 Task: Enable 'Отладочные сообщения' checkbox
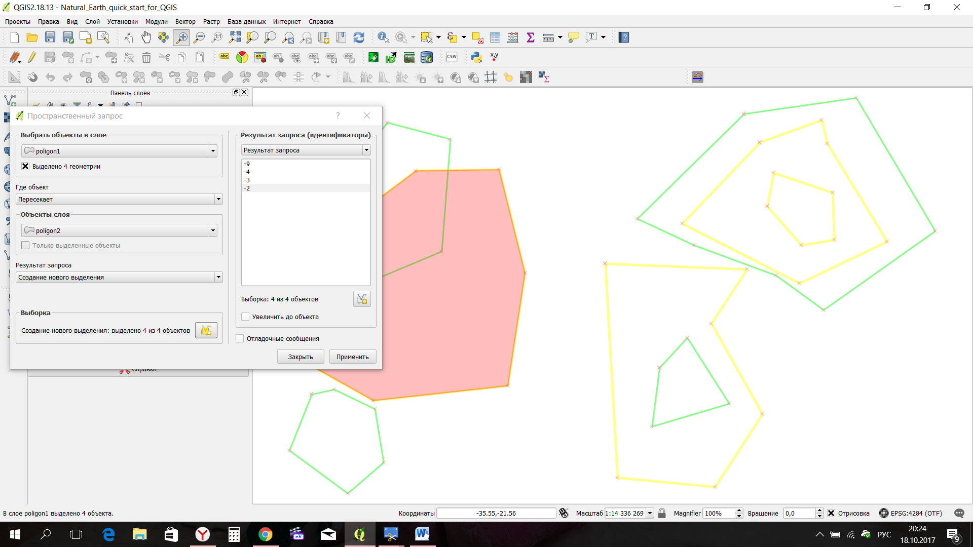point(240,338)
